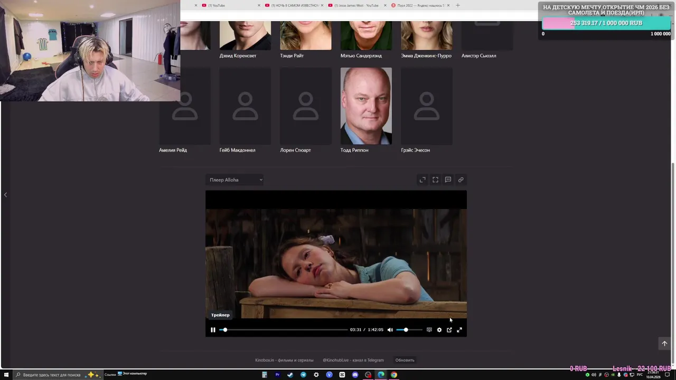Screen dimensions: 676x380
Task: Open Google Chrome from the taskbar
Action: pyautogui.click(x=394, y=375)
